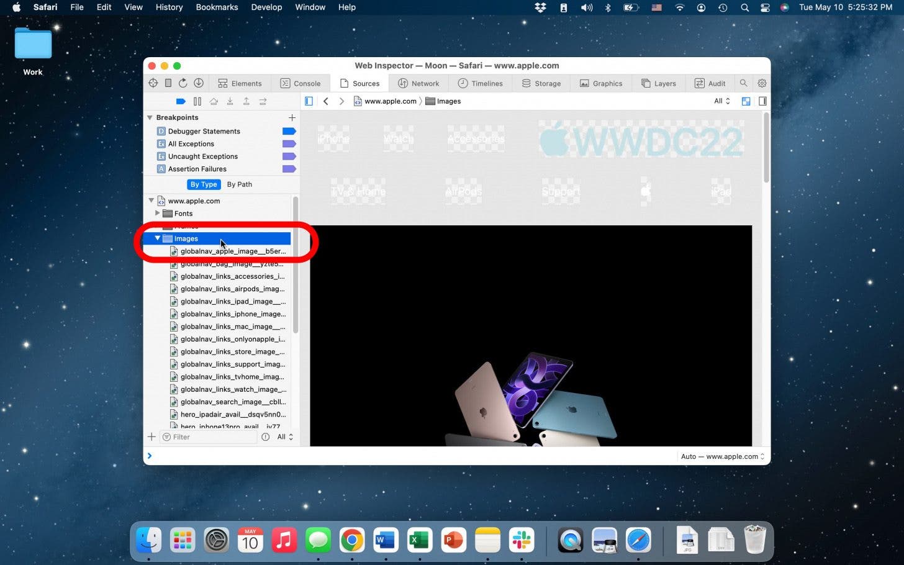
Task: Click the WWDC22 image thumbnail
Action: point(641,139)
